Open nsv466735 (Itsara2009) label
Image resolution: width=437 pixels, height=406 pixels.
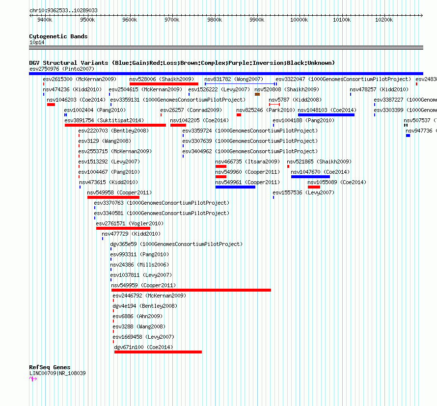pyautogui.click(x=247, y=162)
